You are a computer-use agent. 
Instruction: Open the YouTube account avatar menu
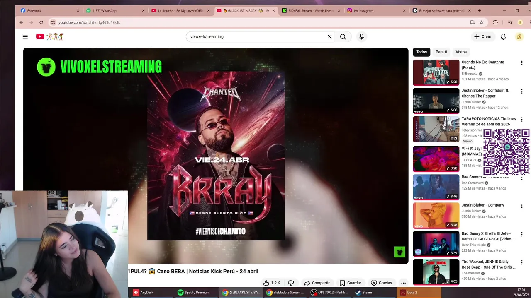pos(519,36)
